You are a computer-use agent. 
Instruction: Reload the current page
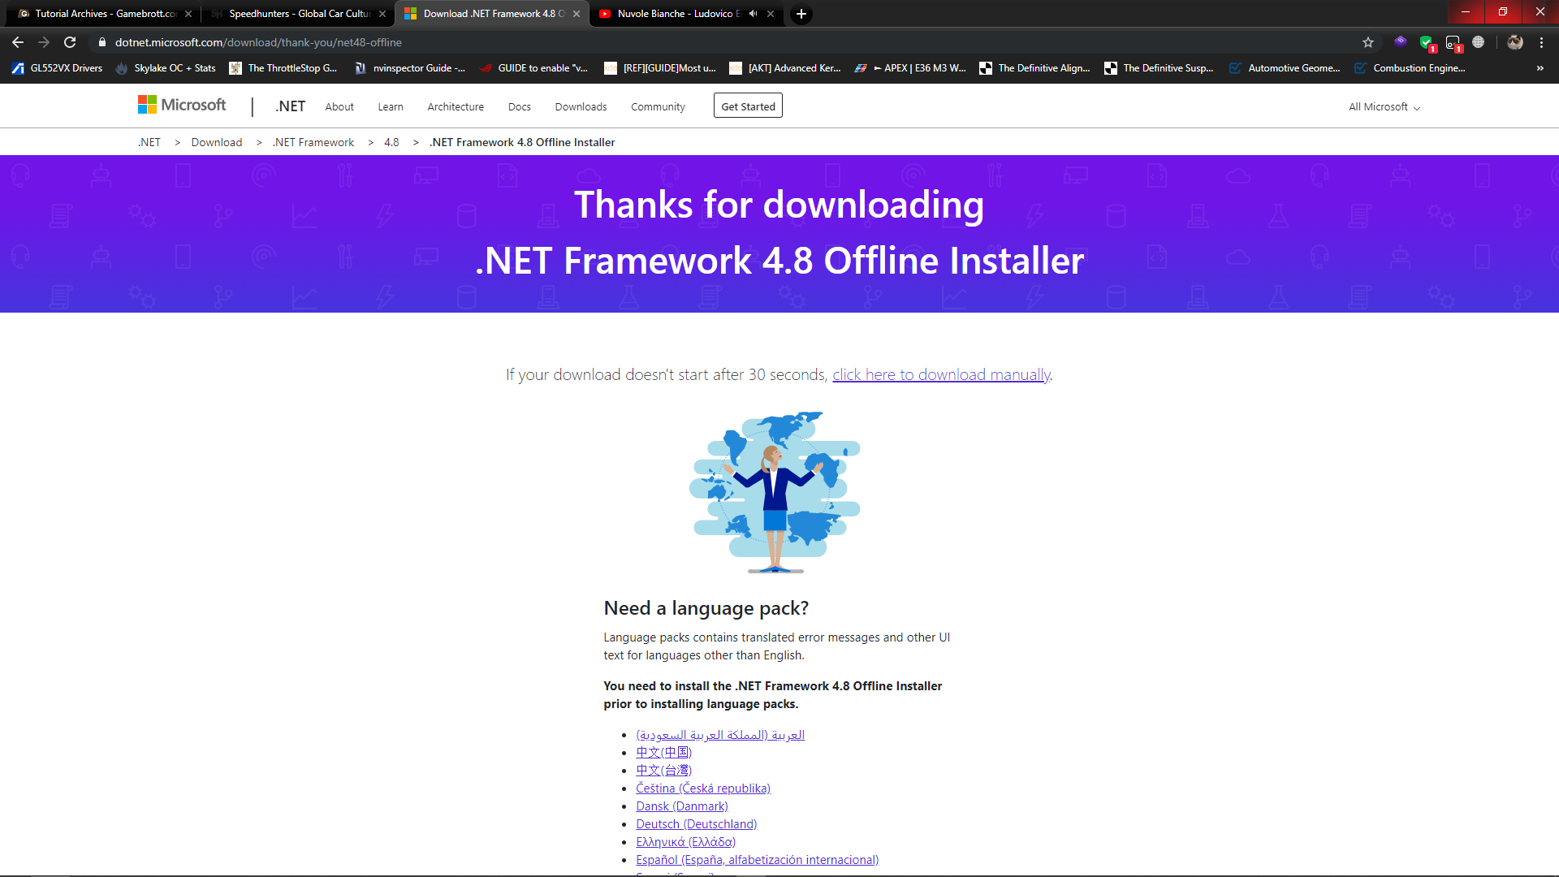point(70,42)
